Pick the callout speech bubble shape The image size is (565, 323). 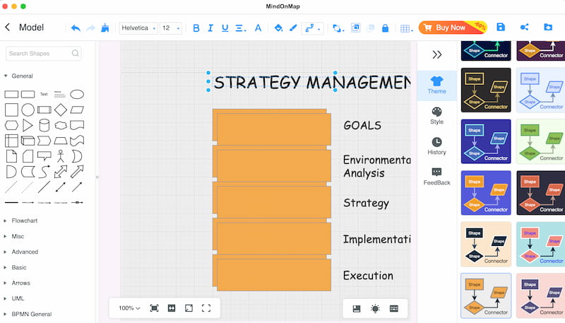[x=44, y=156]
